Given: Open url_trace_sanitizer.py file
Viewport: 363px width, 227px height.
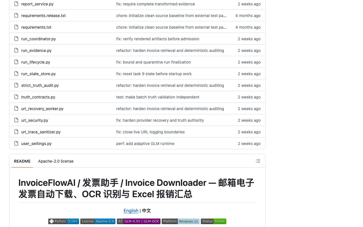Looking at the screenshot, I should pos(41,132).
